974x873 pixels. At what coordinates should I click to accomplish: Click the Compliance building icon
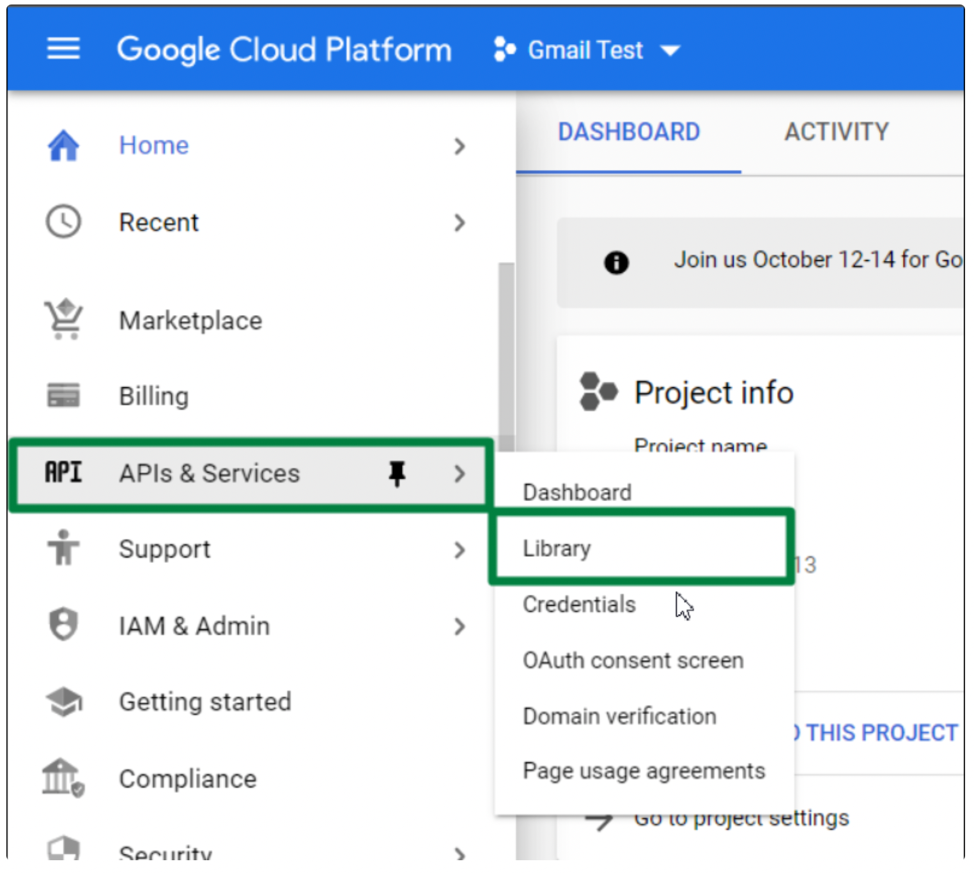pyautogui.click(x=63, y=778)
